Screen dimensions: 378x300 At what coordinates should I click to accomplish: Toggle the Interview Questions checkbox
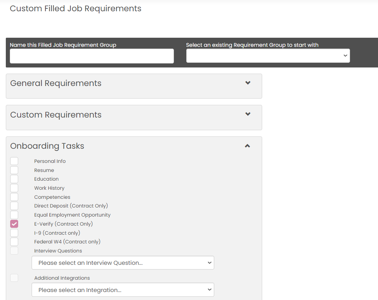14,251
